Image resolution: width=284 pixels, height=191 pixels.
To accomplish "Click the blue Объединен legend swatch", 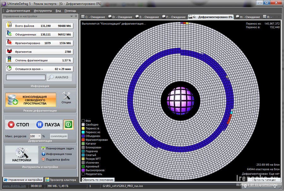I will tap(83, 136).
